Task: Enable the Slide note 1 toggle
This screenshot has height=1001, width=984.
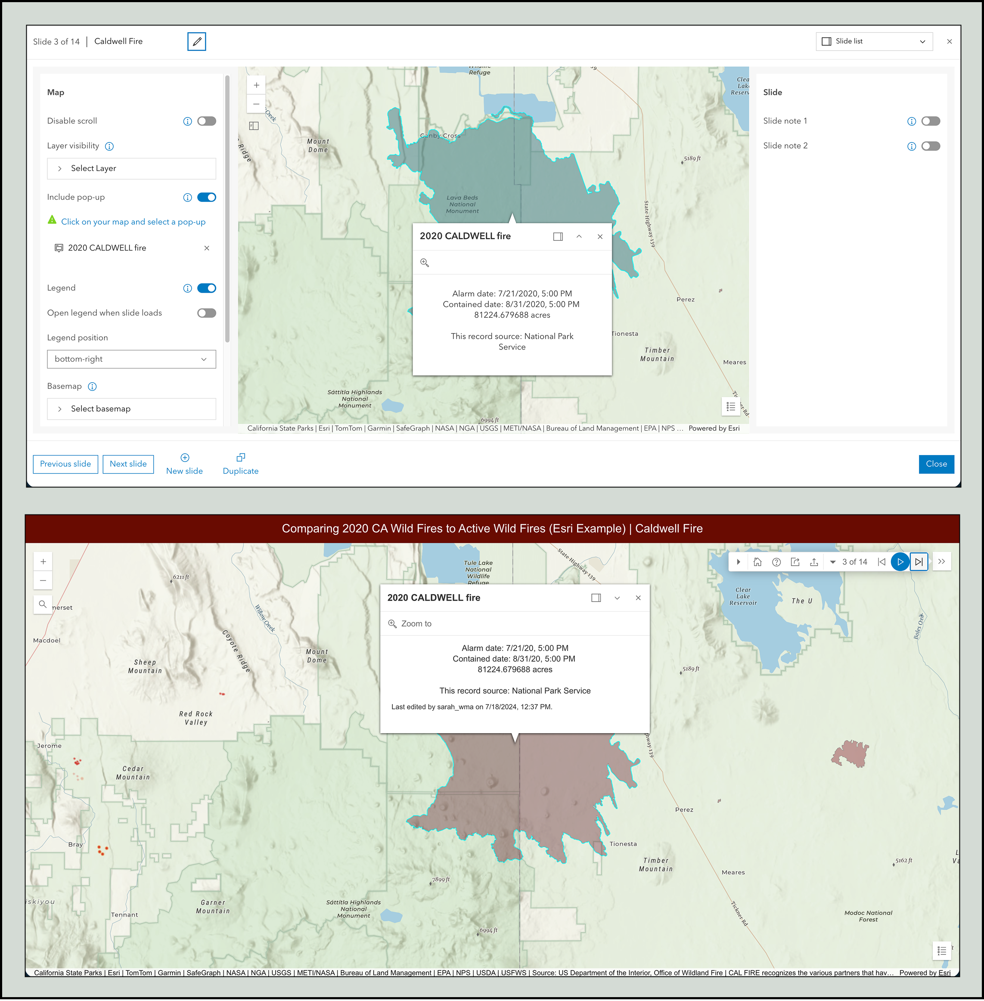Action: [x=930, y=121]
